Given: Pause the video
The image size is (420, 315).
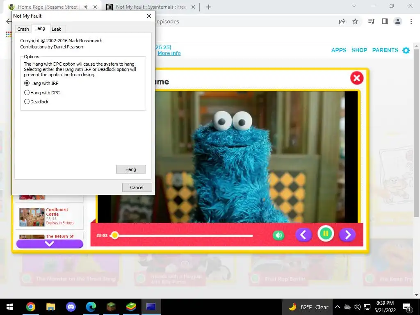Looking at the screenshot, I should 326,234.
